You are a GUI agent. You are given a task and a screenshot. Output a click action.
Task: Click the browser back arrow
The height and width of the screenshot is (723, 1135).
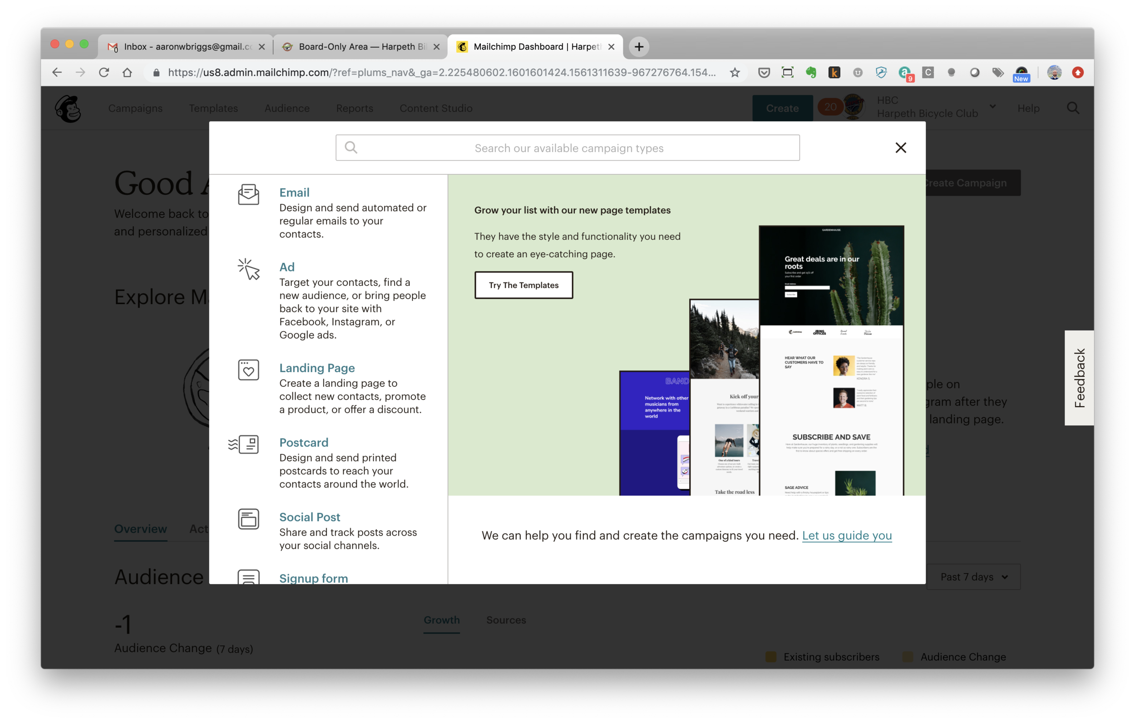(57, 73)
